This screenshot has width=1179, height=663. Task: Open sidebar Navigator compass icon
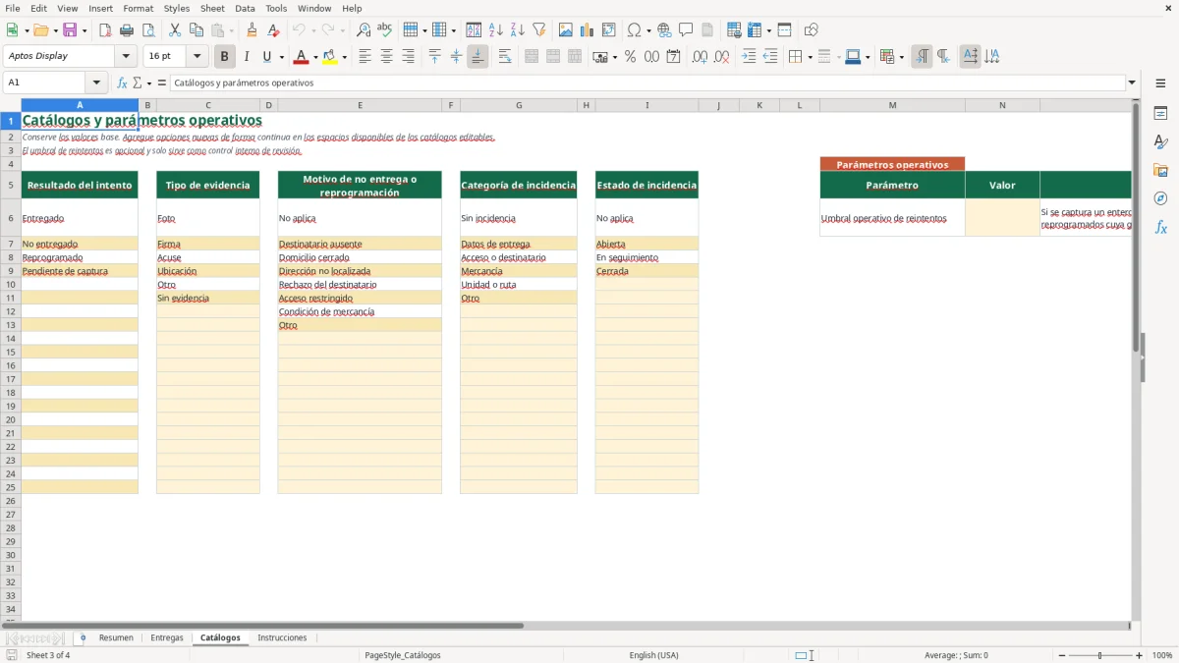click(1160, 198)
